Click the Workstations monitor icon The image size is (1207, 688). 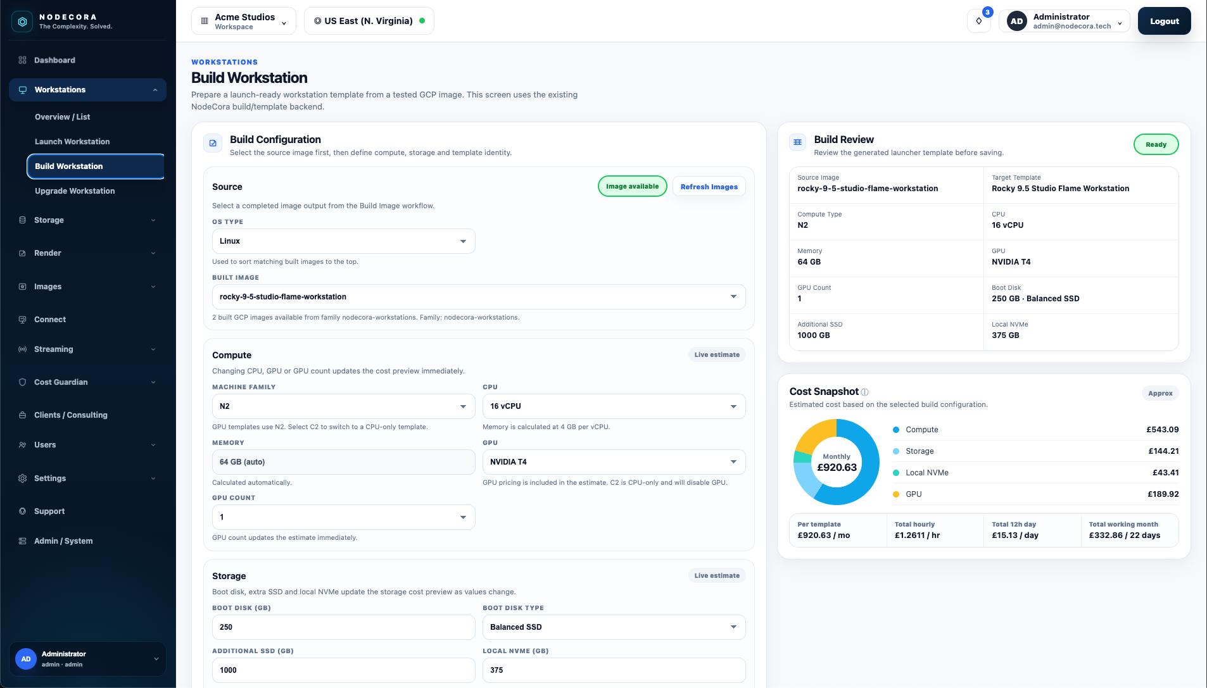[23, 90]
